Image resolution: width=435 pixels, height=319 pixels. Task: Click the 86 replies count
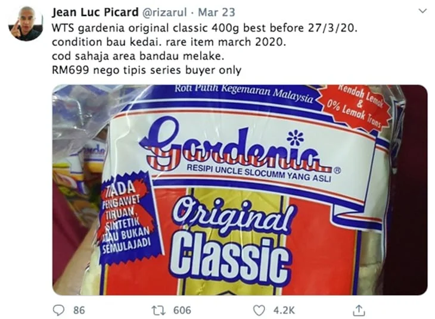pos(79,310)
